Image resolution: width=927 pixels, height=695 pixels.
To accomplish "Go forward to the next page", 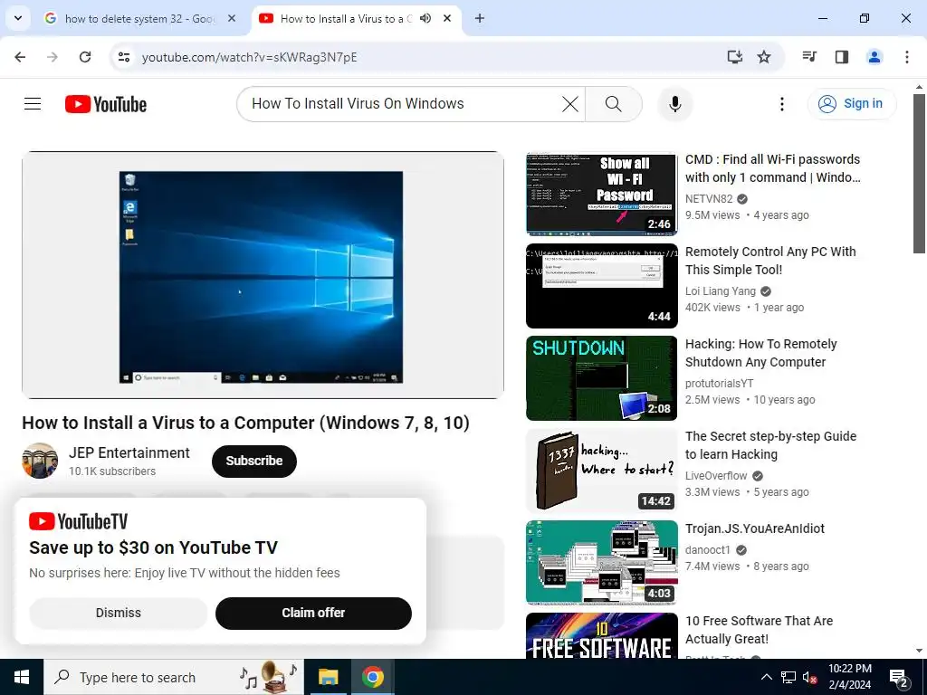I will click(x=53, y=57).
